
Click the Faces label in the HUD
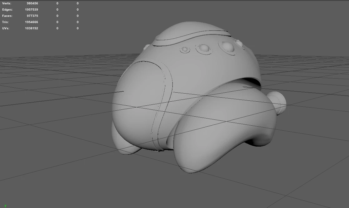[x=7, y=16]
